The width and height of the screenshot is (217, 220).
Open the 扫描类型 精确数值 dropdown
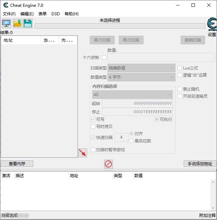(141, 68)
